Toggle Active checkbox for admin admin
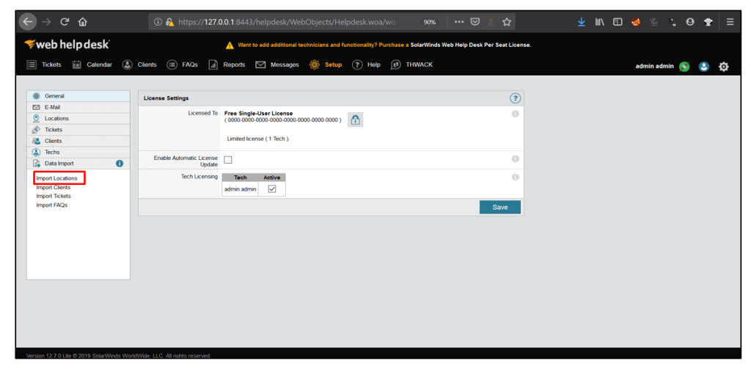751x369 pixels. 272,189
